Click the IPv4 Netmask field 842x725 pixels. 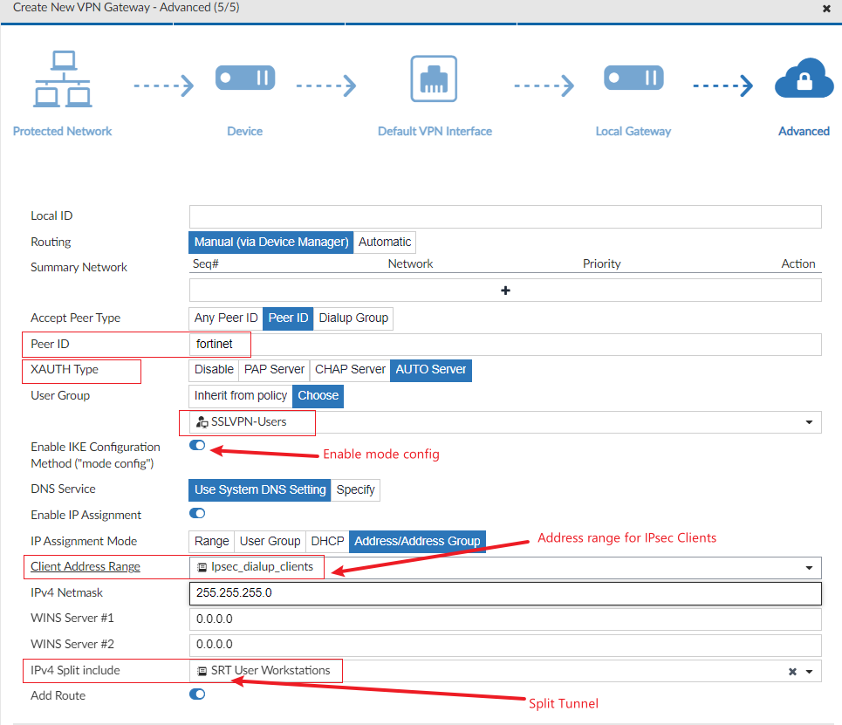pos(505,593)
